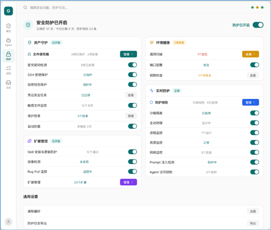Click the user avatar at sidebar bottom
This screenshot has width=271, height=230.
(8, 222)
